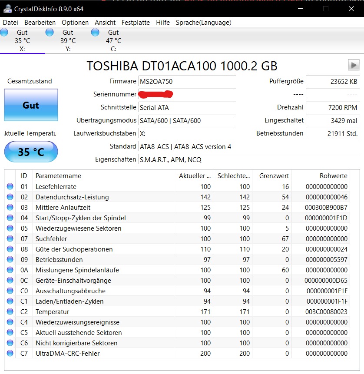The width and height of the screenshot is (364, 374).
Task: Go to next disk with the arrow button
Action: (354, 65)
